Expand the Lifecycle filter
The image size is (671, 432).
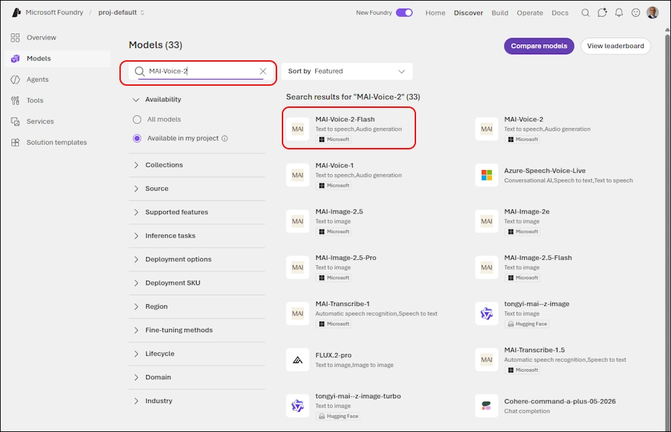coord(197,354)
